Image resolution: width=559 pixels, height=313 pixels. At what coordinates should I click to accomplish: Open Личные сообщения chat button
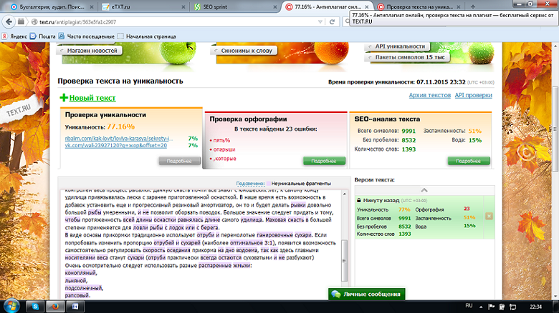point(367,294)
